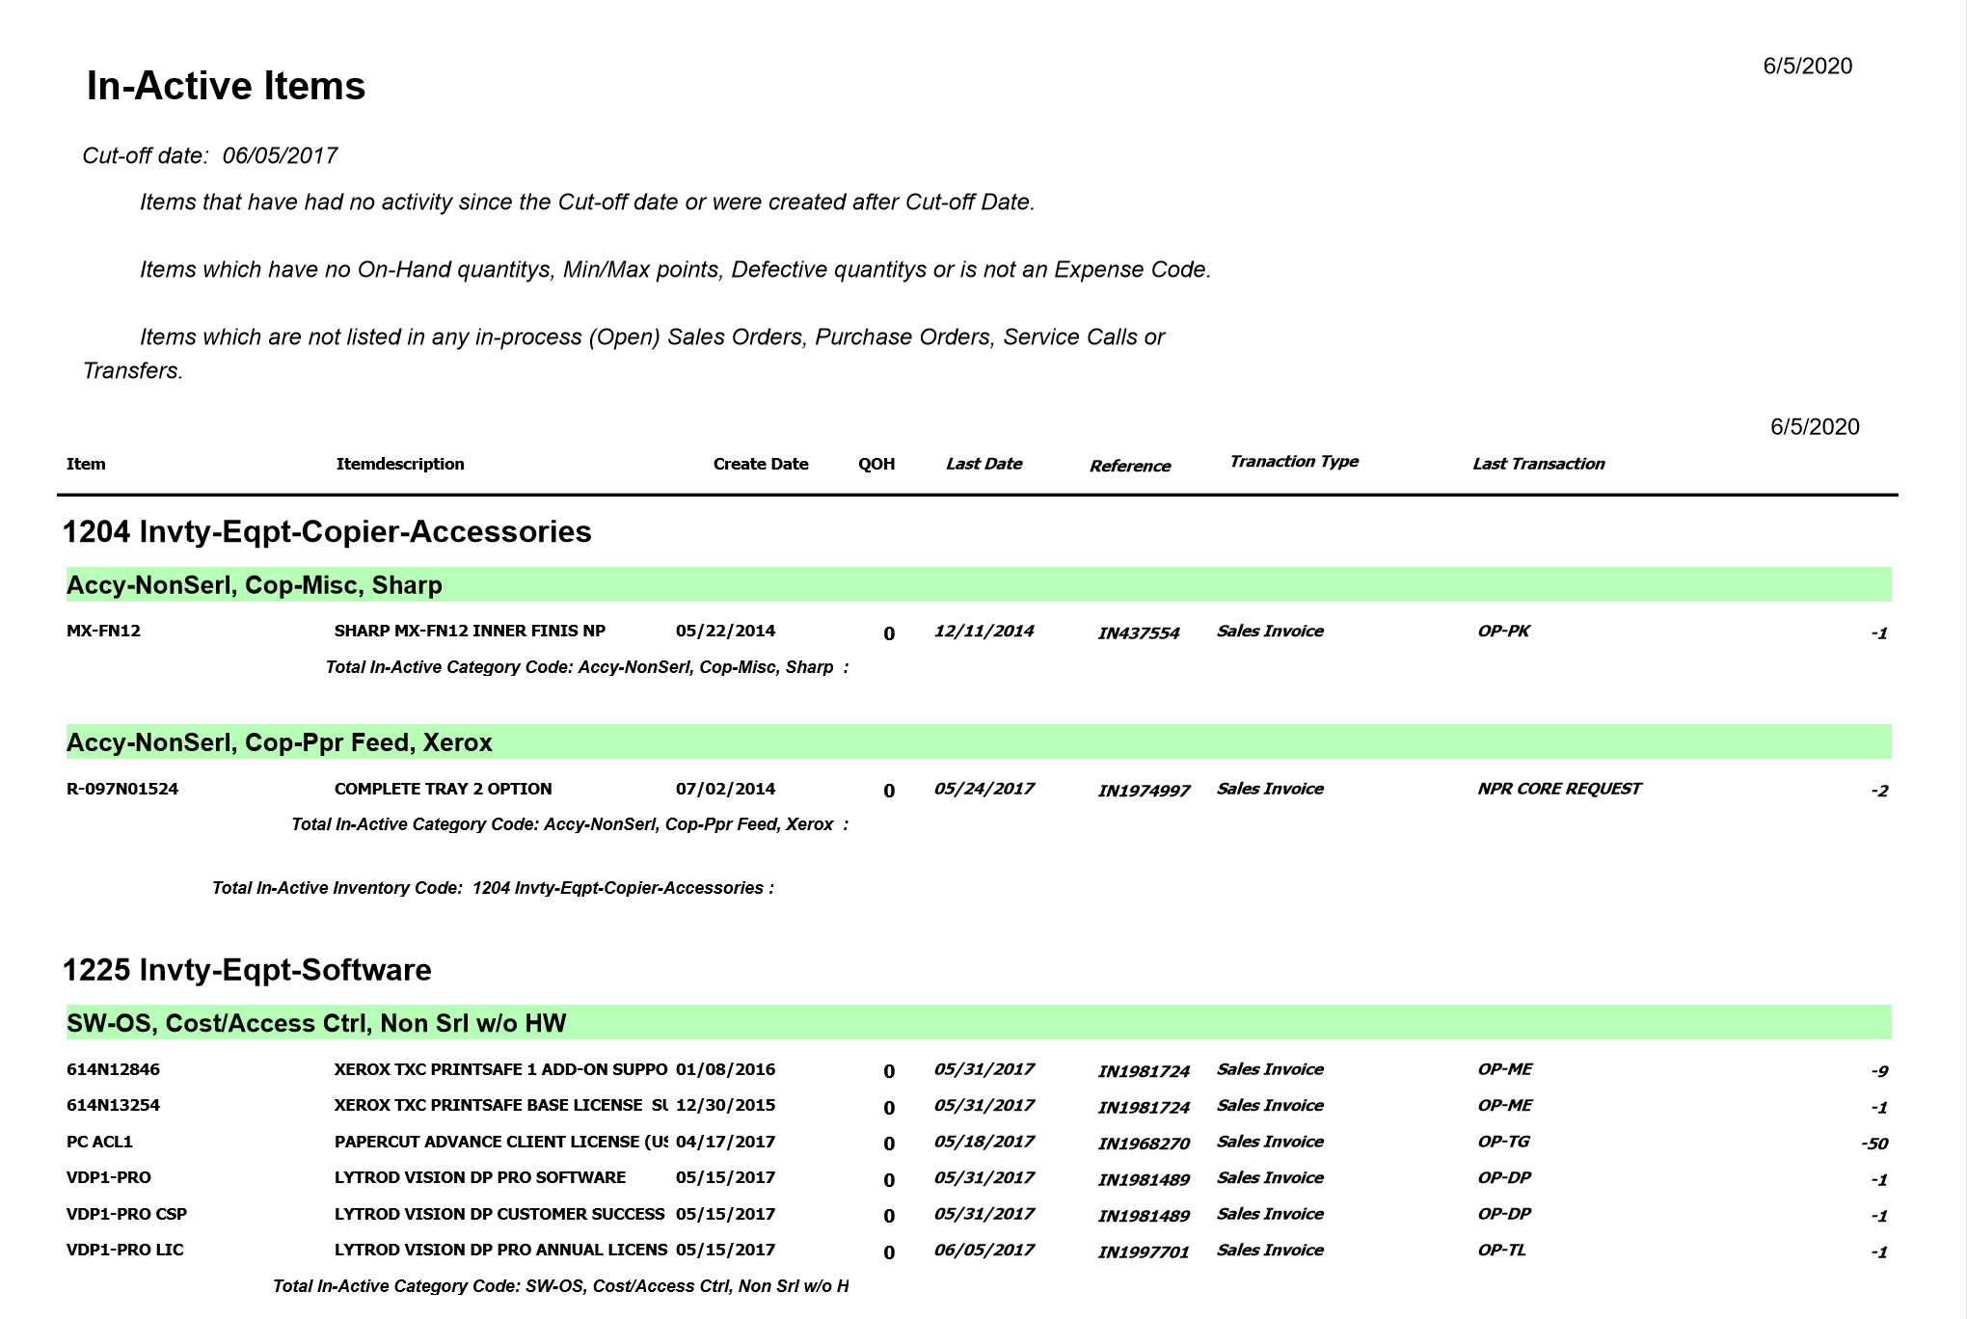Select the Accy-NonSerl, Cop-Misc, Sharp category band
This screenshot has height=1319, width=1967.
click(x=979, y=584)
